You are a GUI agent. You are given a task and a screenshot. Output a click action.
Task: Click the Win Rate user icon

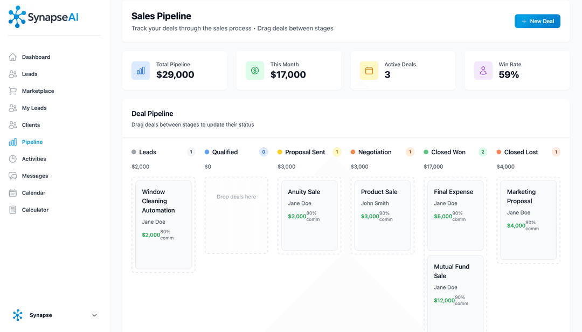click(483, 70)
